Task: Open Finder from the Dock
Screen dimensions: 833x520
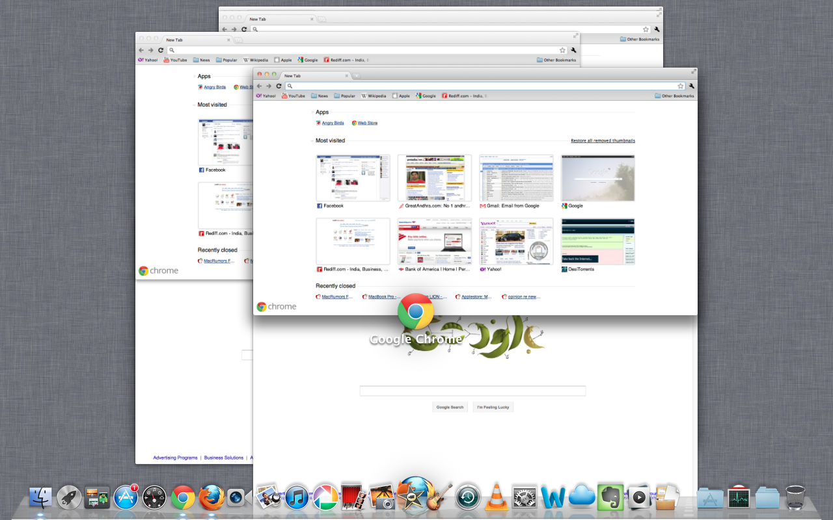Action: click(41, 497)
